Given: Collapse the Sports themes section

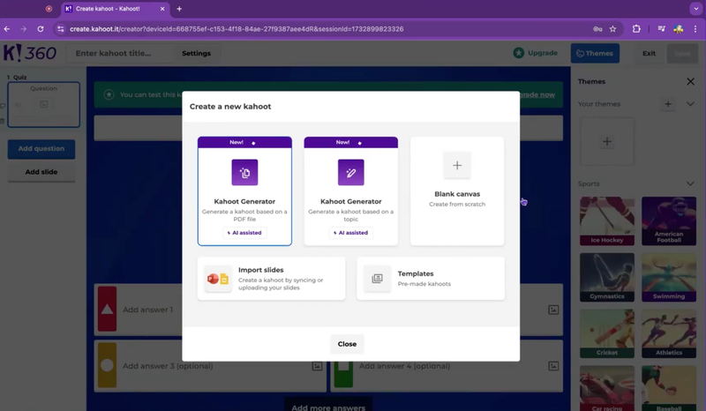Looking at the screenshot, I should click(690, 183).
